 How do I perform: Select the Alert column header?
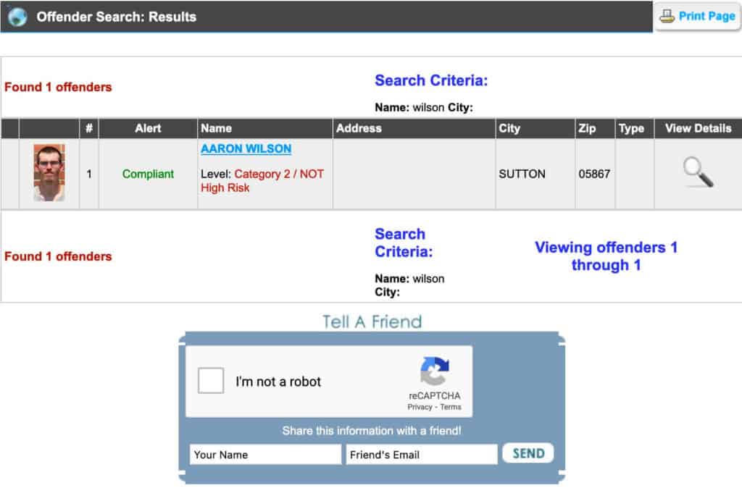click(x=148, y=128)
